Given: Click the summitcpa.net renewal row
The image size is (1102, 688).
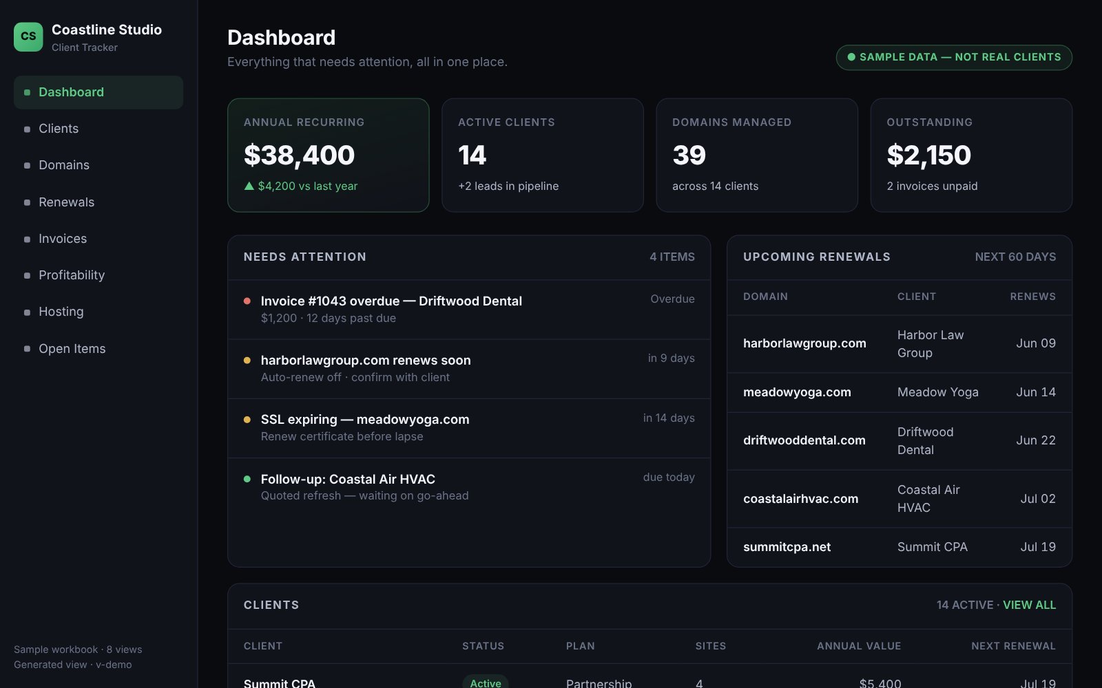Looking at the screenshot, I should point(900,547).
